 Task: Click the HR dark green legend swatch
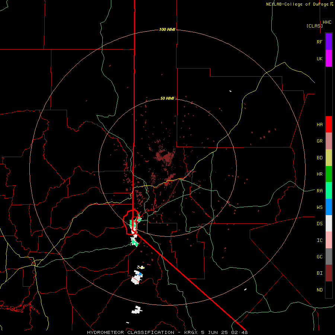point(329,174)
